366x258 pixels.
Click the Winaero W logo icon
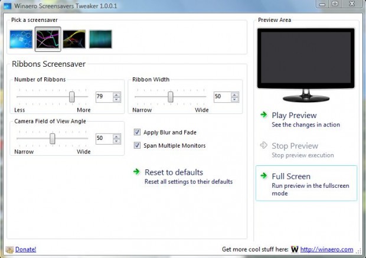[294, 250]
